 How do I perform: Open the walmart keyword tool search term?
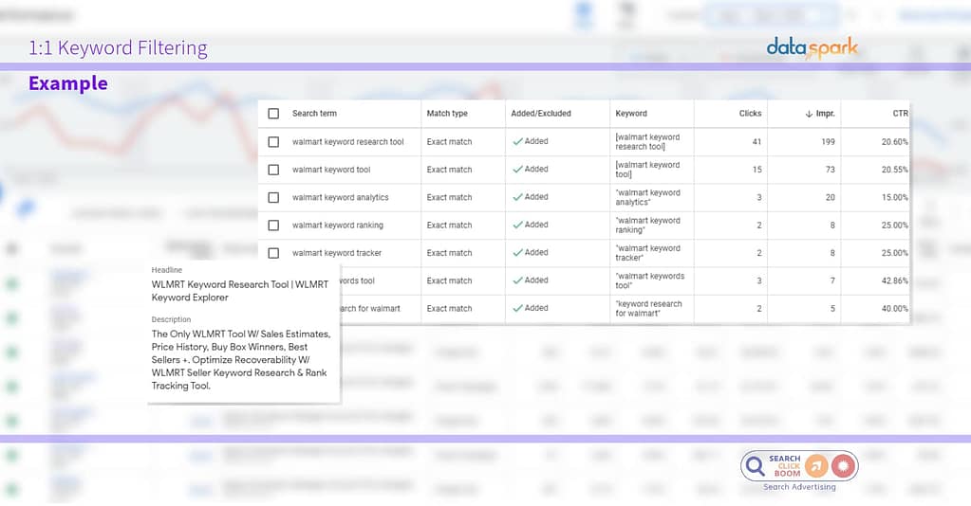[x=331, y=170]
